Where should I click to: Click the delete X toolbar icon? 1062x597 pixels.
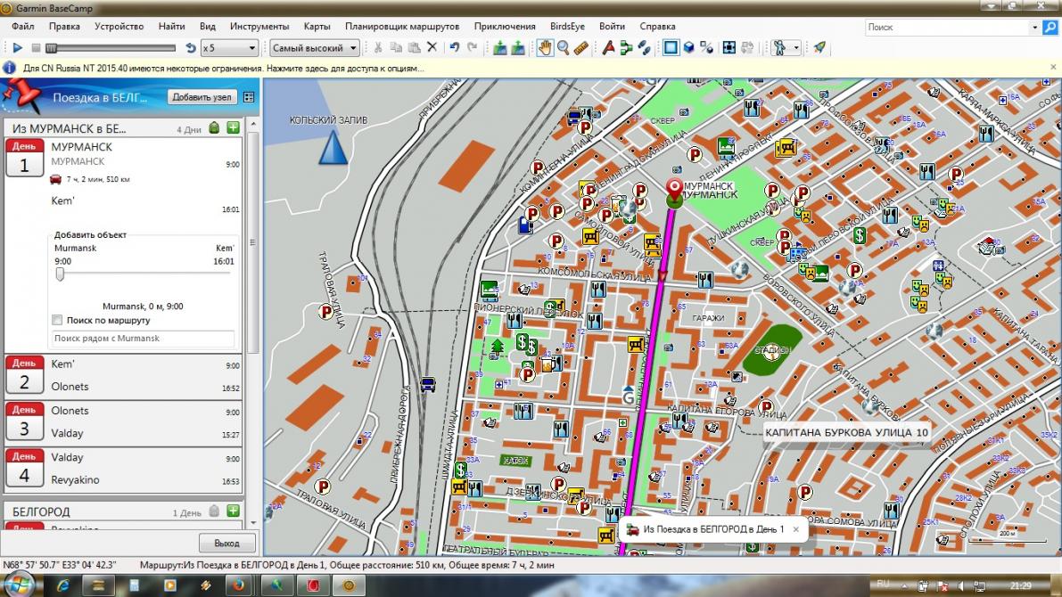point(432,47)
